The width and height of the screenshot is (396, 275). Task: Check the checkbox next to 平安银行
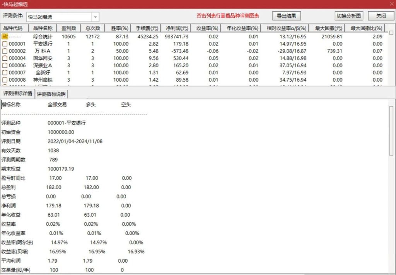point(5,44)
